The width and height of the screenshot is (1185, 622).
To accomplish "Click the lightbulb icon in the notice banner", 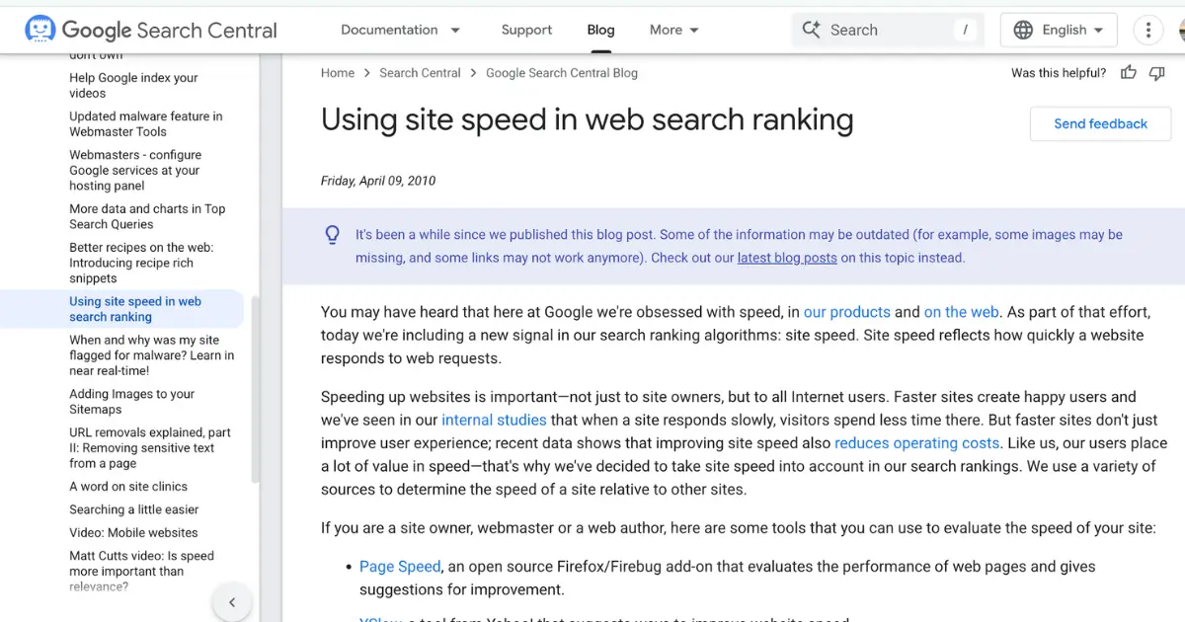I will (x=333, y=235).
